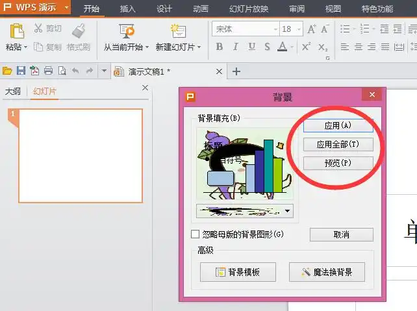Align text right
This screenshot has height=311, width=417.
coord(372,47)
